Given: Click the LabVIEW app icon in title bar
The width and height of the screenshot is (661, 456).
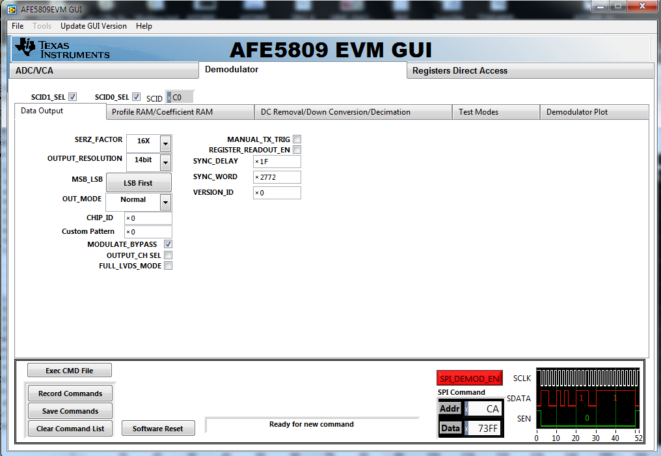Looking at the screenshot, I should coord(12,9).
